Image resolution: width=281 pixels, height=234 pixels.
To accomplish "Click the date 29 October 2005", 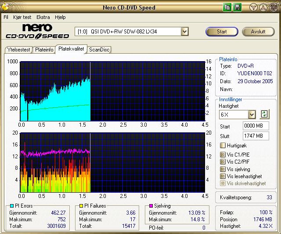I will 255,81.
